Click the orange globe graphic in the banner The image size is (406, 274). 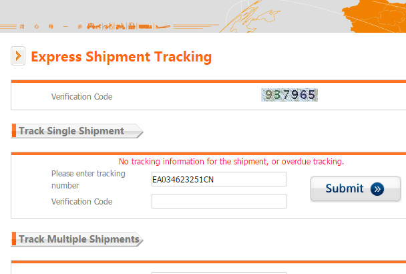(374, 13)
